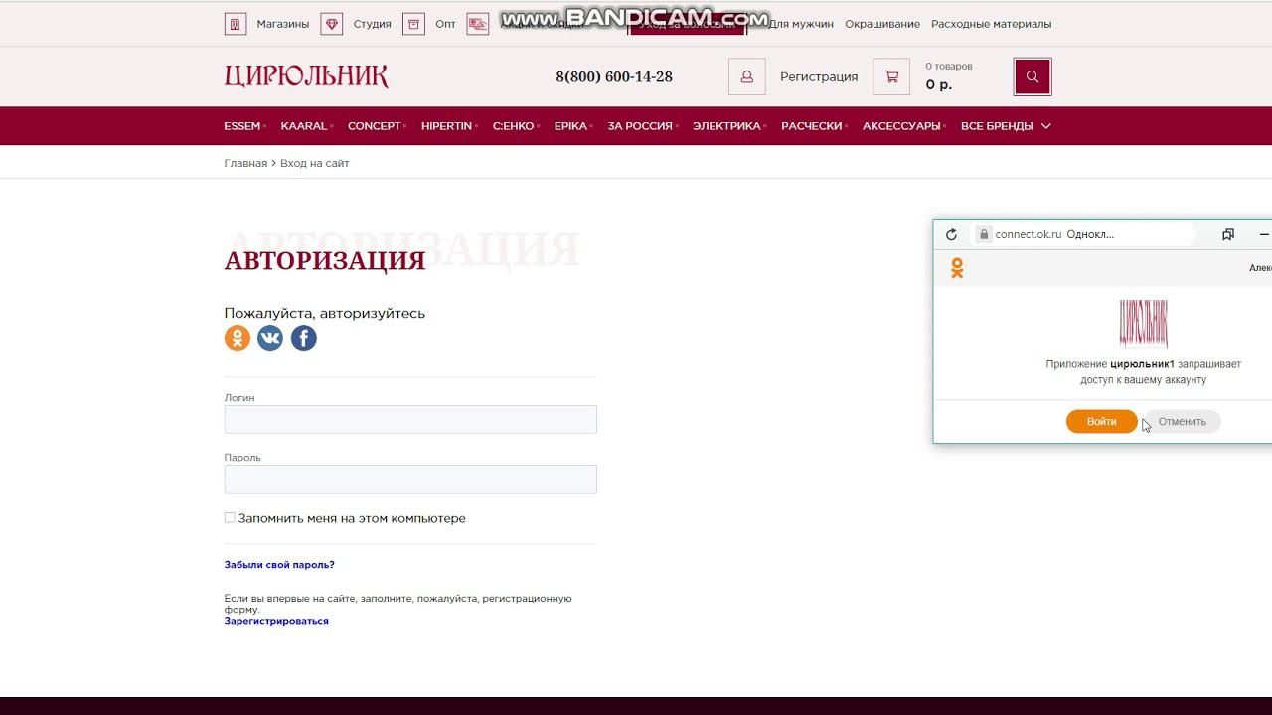Click the popup window tab-pages icon
1272x715 pixels.
tap(1228, 234)
